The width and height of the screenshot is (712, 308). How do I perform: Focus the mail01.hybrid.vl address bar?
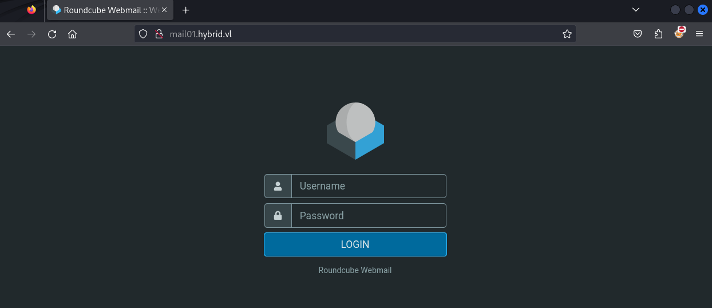(355, 34)
